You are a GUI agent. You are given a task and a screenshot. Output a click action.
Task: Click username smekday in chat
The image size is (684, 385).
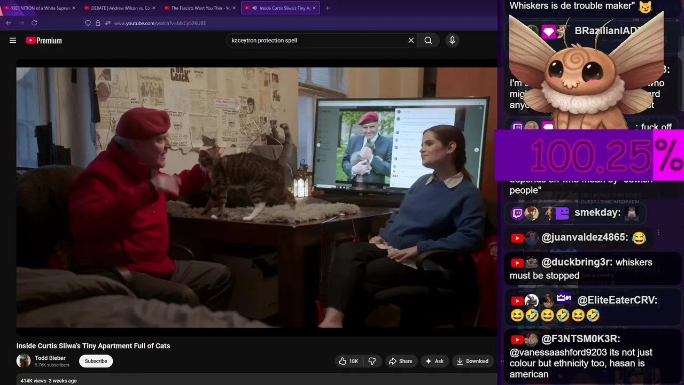pyautogui.click(x=597, y=213)
